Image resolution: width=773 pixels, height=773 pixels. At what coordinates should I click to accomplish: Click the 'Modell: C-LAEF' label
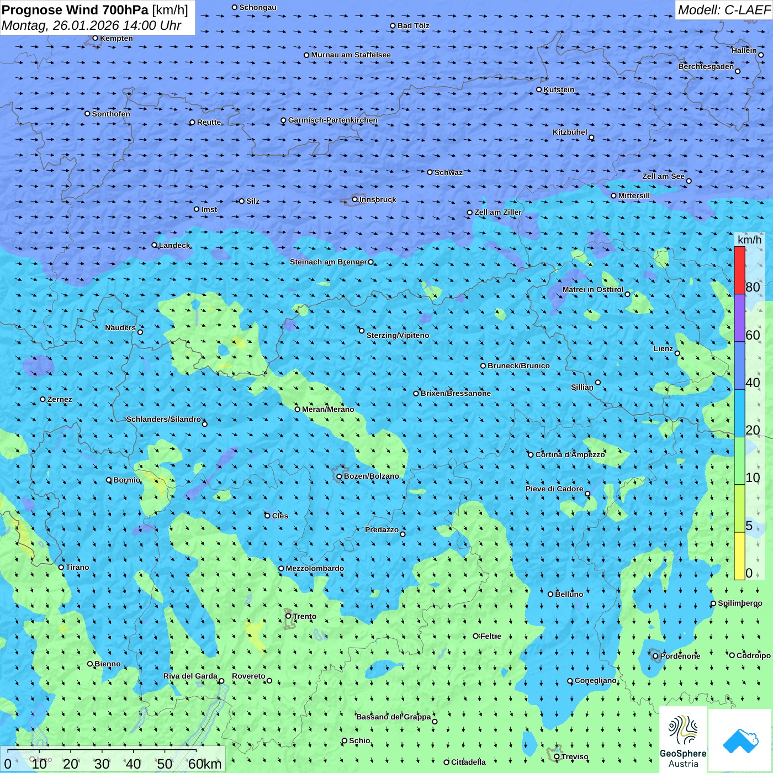724,10
